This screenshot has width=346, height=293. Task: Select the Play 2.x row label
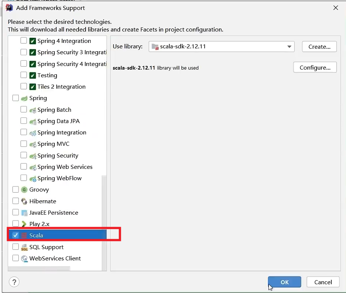39,224
